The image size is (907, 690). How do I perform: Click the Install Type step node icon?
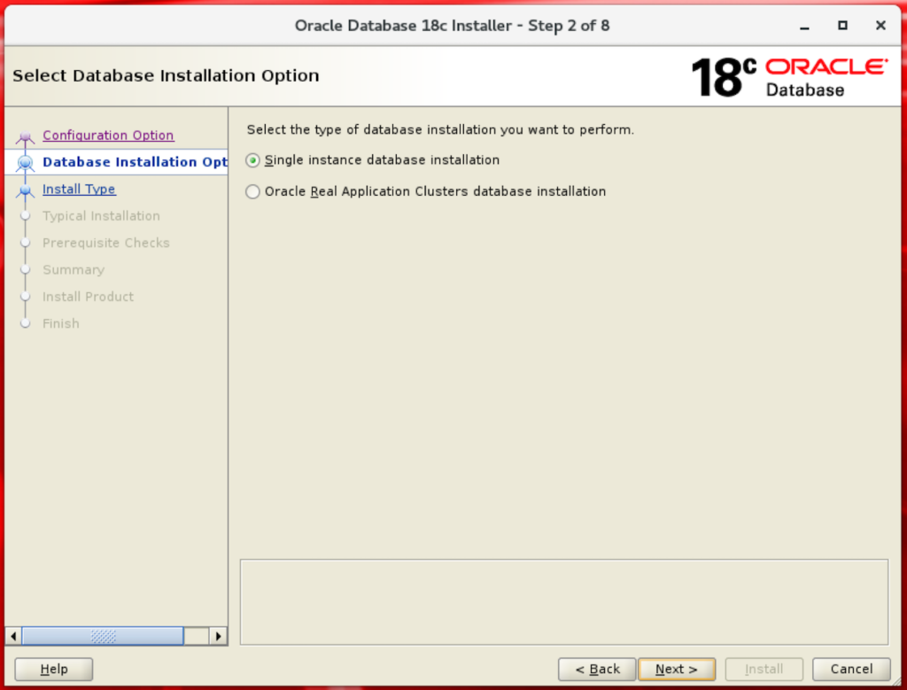click(25, 190)
